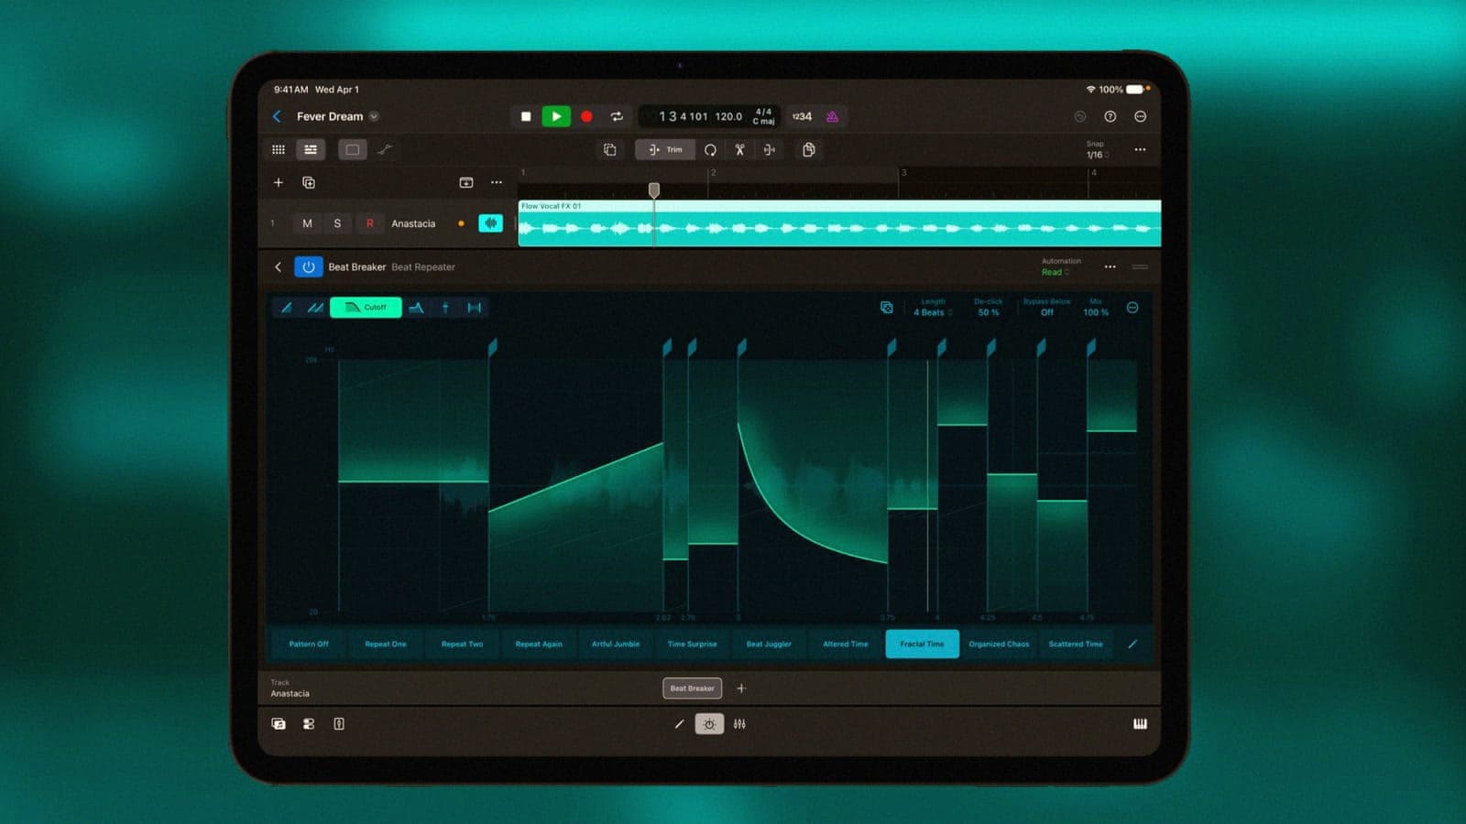Add a plugin with the plus button
The height and width of the screenshot is (824, 1466).
[x=741, y=688]
